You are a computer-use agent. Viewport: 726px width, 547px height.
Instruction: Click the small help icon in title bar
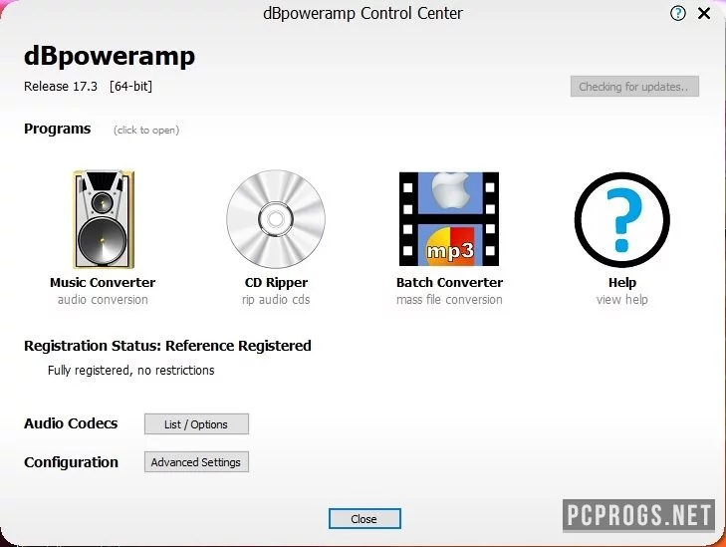click(678, 13)
